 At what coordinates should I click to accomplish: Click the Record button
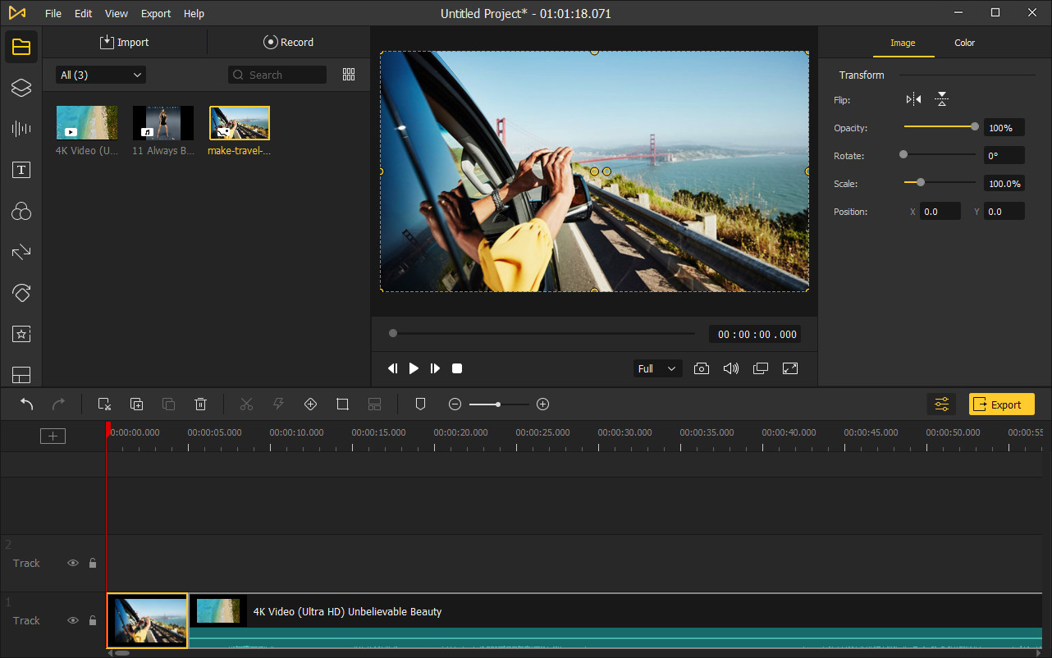[289, 42]
